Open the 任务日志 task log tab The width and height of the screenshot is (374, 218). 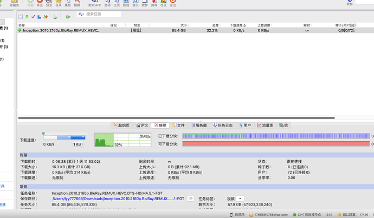pyautogui.click(x=223, y=125)
